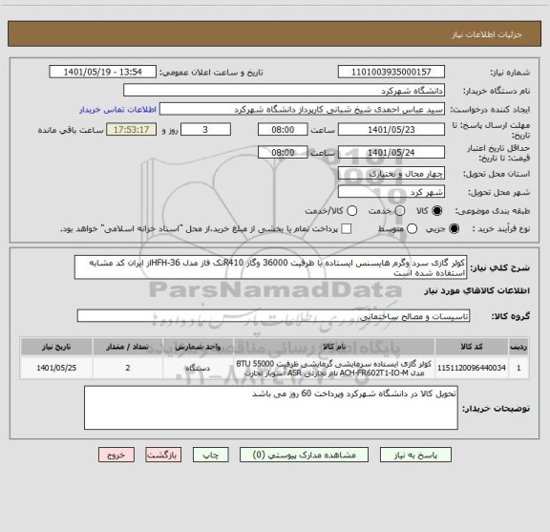
Task: Click the unit cell دستگاه
Action: 198,368
